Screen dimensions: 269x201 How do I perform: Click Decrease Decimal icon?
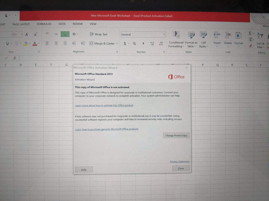click(x=161, y=44)
